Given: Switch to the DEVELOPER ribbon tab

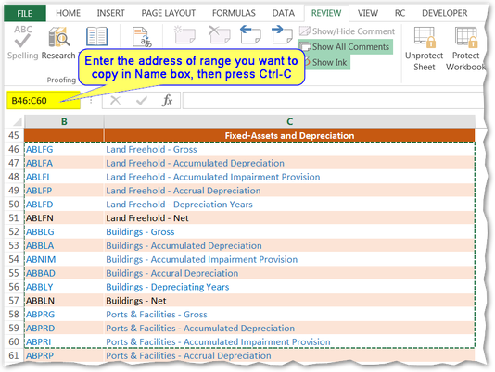Looking at the screenshot, I should coord(445,13).
